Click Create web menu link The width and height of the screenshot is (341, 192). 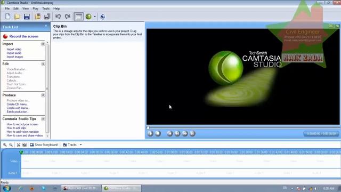18,108
